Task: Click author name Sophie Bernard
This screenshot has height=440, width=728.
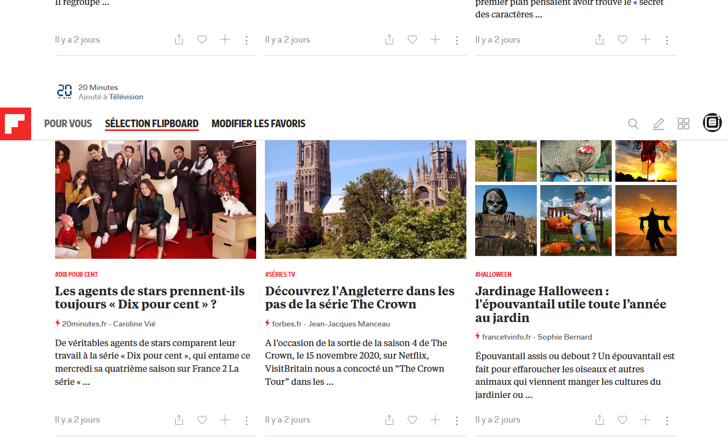Action: pyautogui.click(x=565, y=337)
